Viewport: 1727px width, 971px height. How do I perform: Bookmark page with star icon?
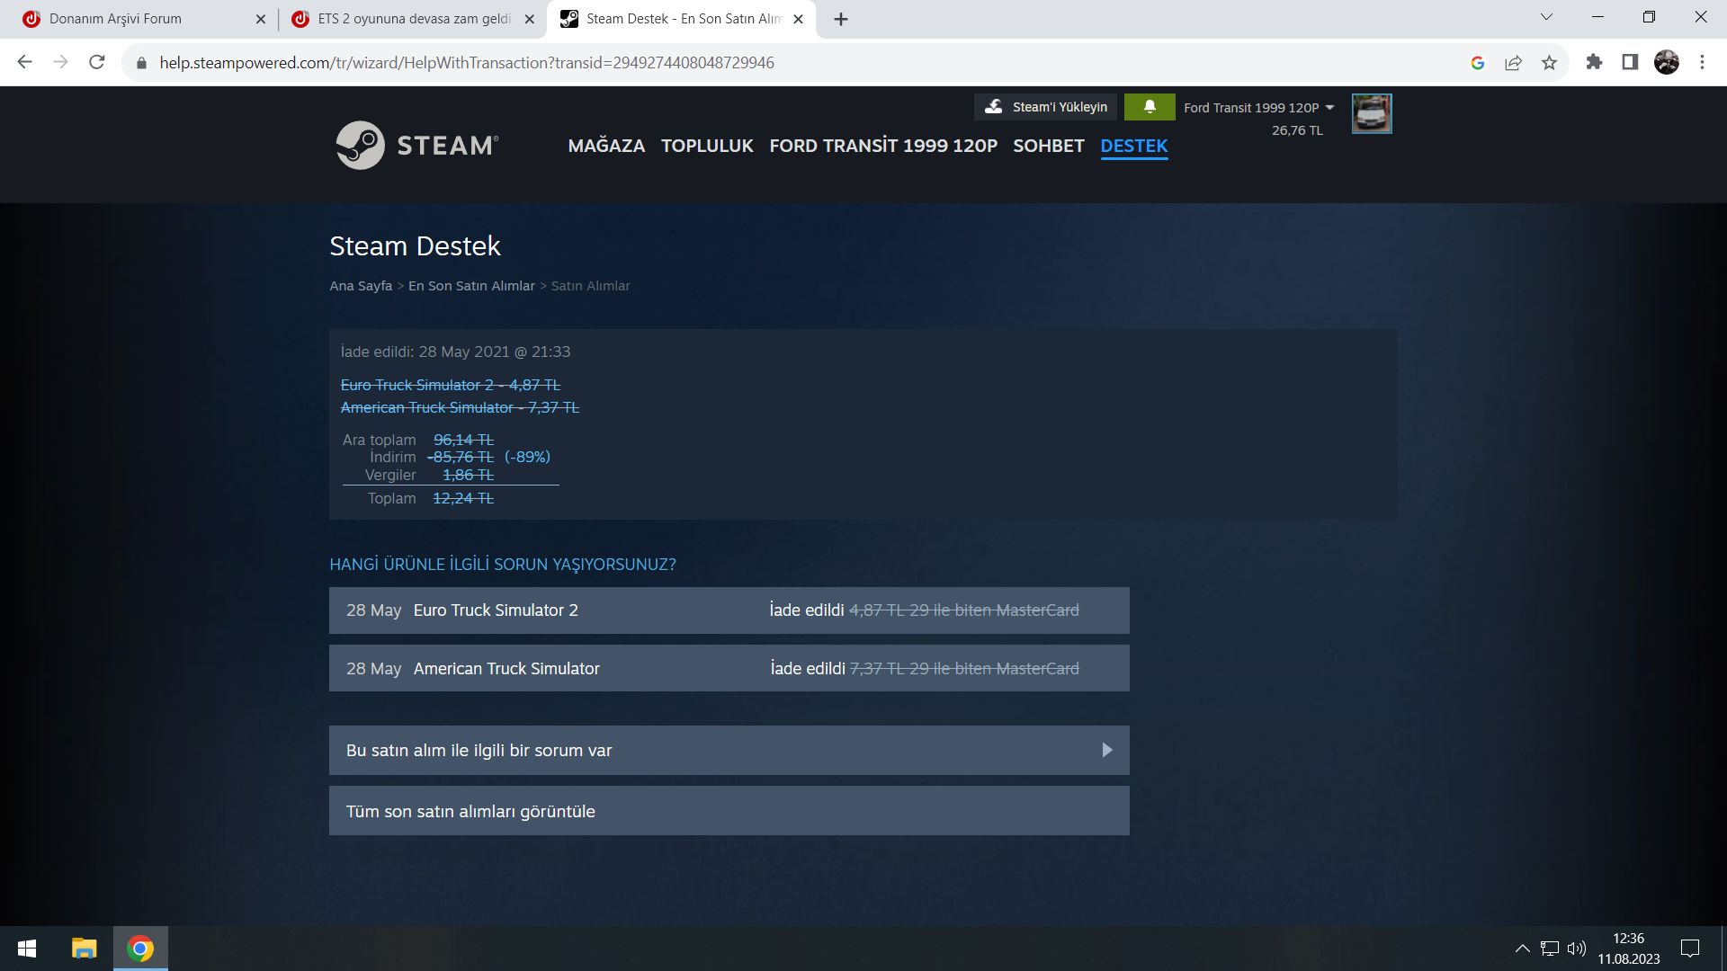pyautogui.click(x=1549, y=63)
